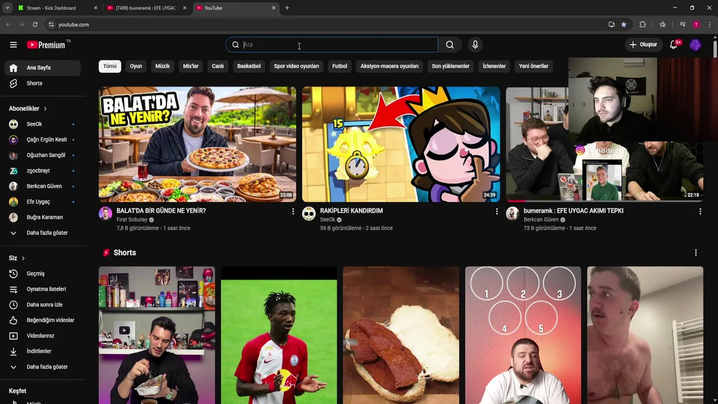Open BALAT'DA BİR GÜNDE NE YENİR title

click(x=161, y=211)
